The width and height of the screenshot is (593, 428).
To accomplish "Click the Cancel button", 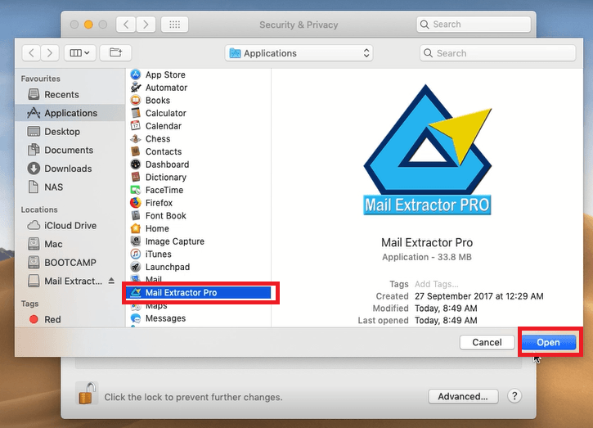I will [x=487, y=342].
